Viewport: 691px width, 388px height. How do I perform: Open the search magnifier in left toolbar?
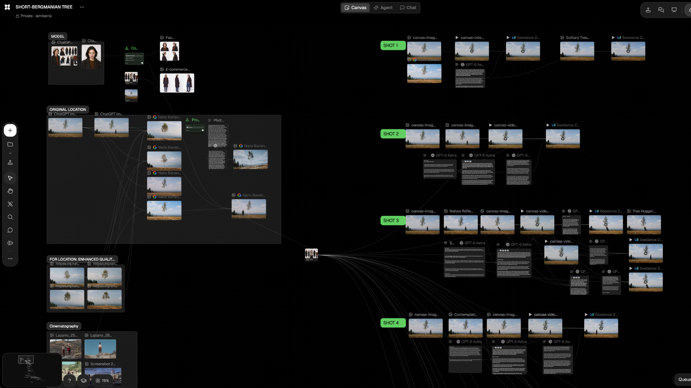[x=10, y=217]
